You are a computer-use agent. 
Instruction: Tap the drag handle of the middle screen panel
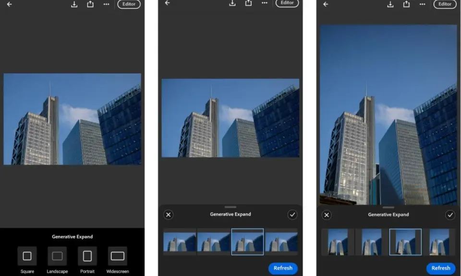click(x=230, y=207)
